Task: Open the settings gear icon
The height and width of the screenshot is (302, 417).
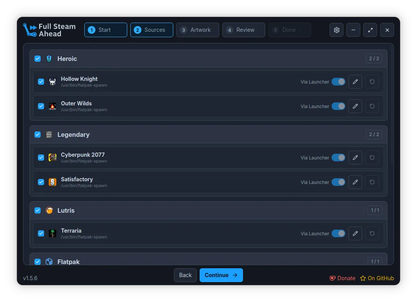Action: pyautogui.click(x=337, y=30)
